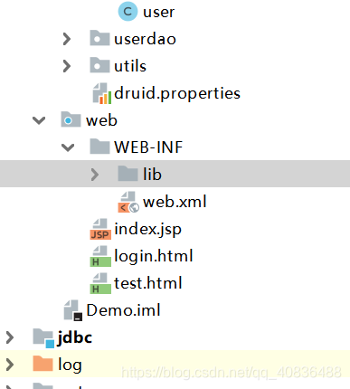
Task: Select the jdbc module label
Action: 75,337
